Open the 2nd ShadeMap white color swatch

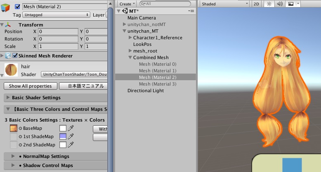coord(63,145)
